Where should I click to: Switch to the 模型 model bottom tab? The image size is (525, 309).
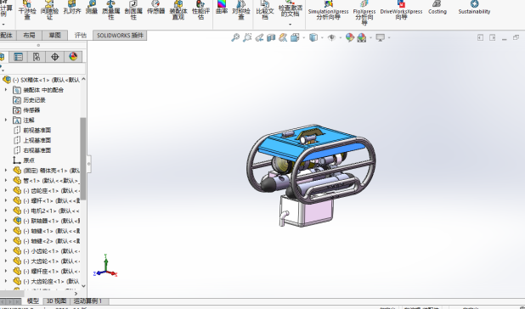pyautogui.click(x=33, y=301)
